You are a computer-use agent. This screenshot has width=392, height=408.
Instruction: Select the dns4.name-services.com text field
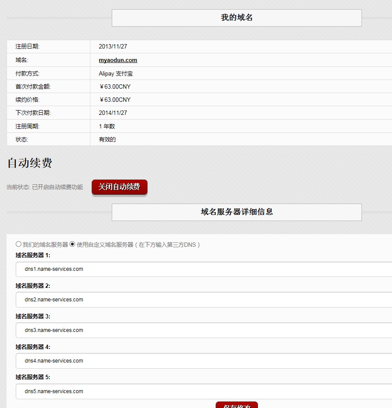203,361
